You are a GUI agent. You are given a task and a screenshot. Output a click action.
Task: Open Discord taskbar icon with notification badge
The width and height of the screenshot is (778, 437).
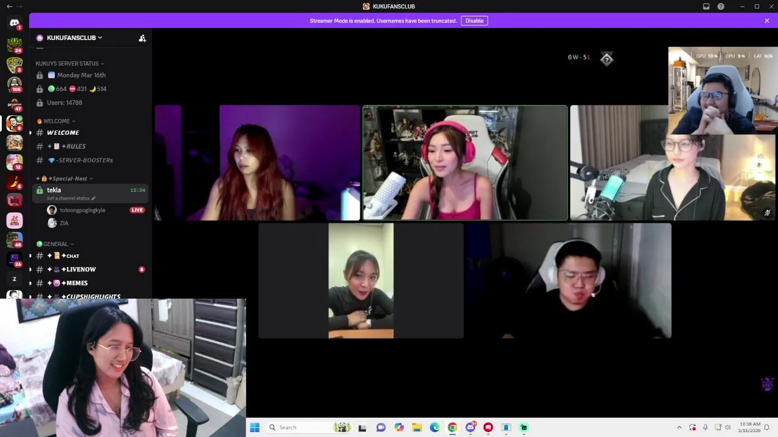(470, 427)
